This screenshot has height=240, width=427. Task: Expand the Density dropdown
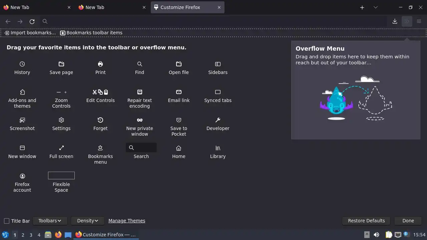click(88, 221)
